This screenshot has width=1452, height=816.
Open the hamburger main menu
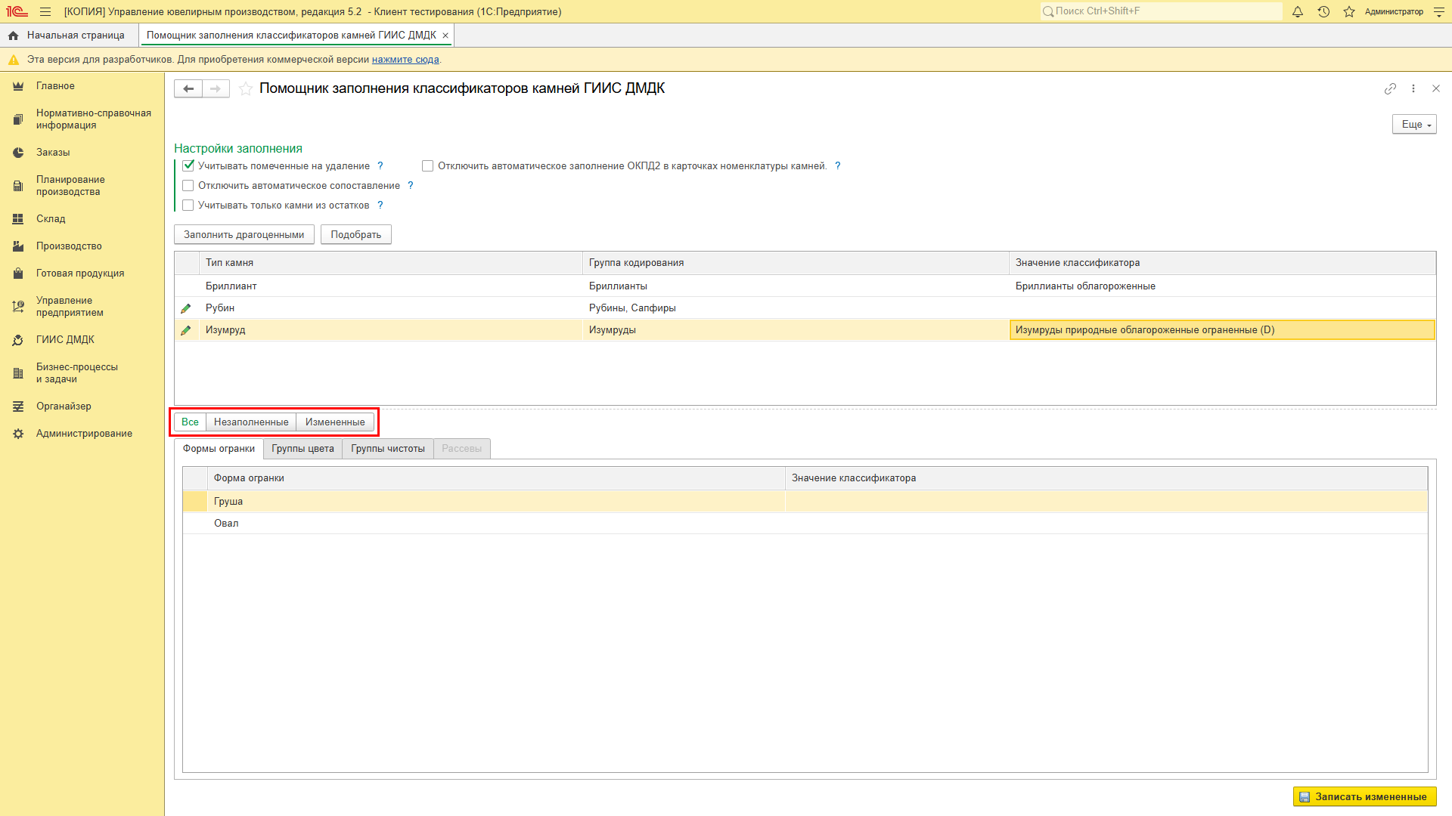(45, 11)
